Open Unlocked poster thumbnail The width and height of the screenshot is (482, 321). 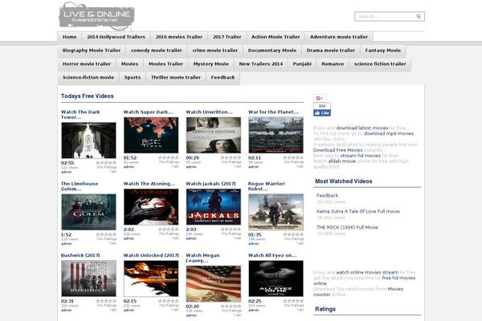point(151,278)
